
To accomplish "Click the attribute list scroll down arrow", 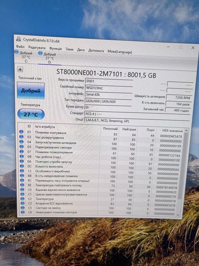I will (178, 215).
